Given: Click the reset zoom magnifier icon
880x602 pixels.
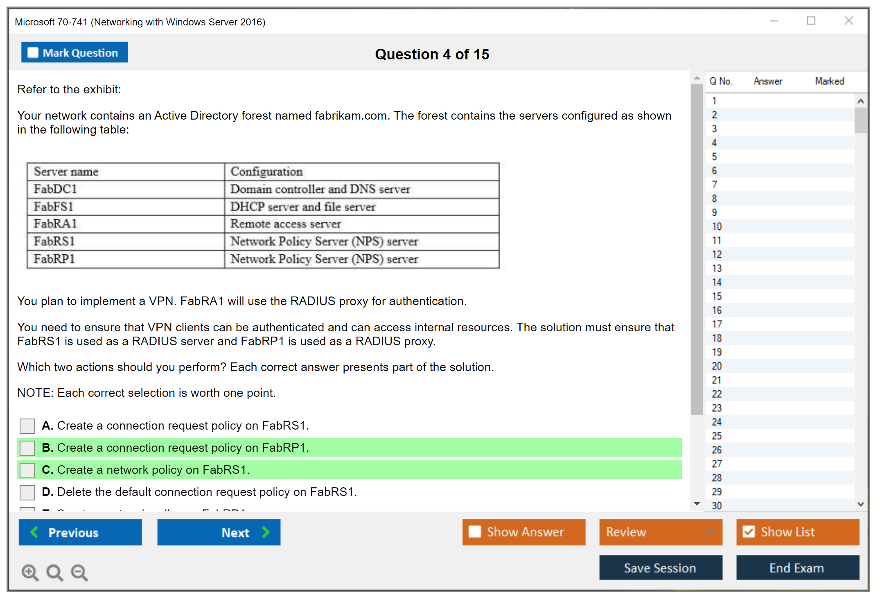Looking at the screenshot, I should pos(54,572).
